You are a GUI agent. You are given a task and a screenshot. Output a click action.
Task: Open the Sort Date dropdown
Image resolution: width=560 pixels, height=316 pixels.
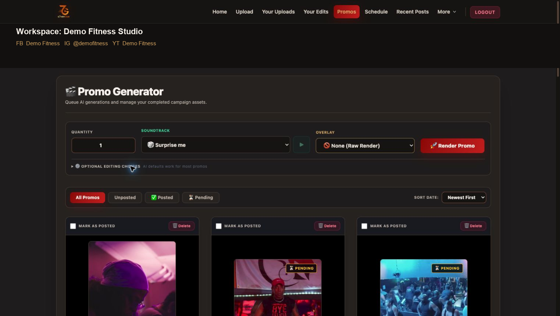(x=464, y=198)
